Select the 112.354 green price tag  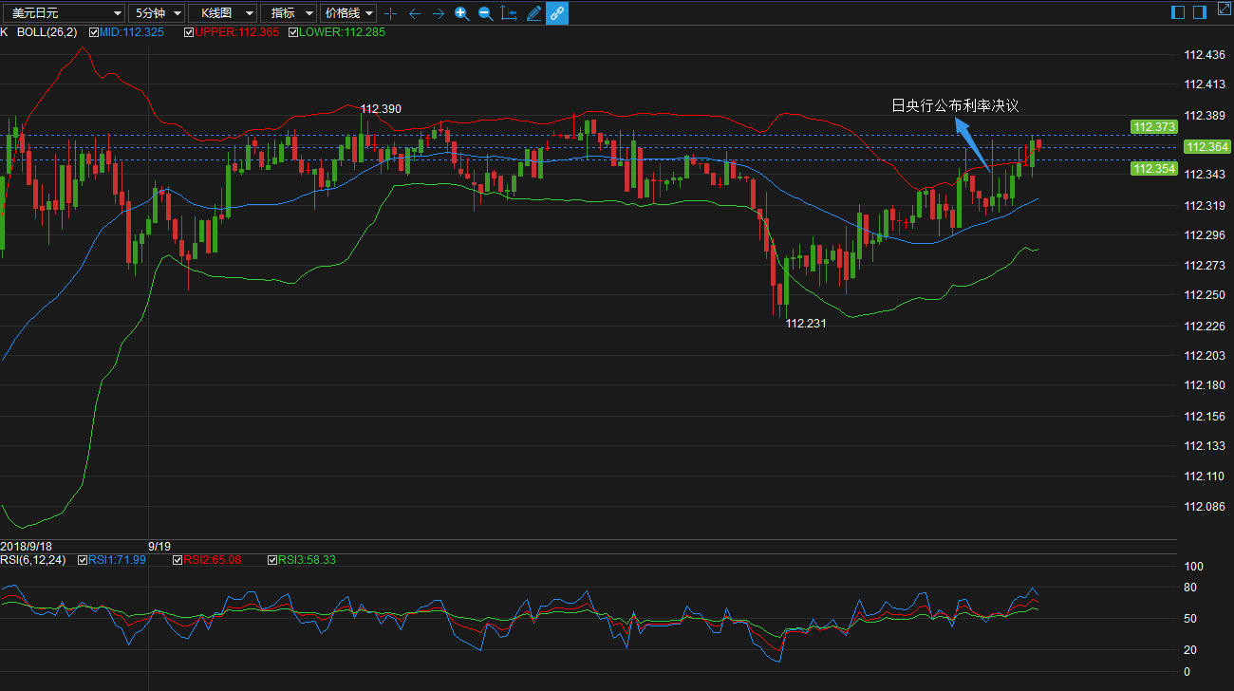click(x=1154, y=169)
